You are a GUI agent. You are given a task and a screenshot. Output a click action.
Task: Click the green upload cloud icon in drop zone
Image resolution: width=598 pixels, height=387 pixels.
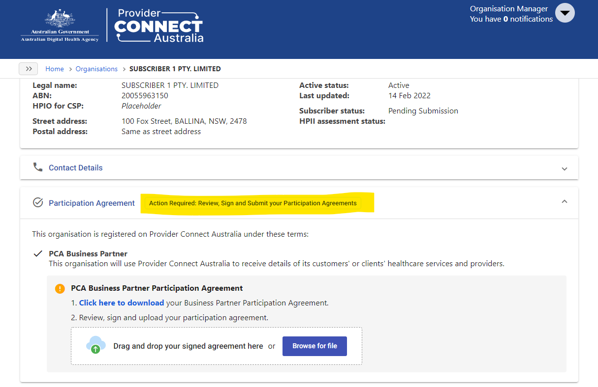[95, 345]
